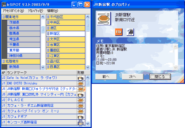
Task: Click the marker beside 新宿区
Action: point(48,34)
